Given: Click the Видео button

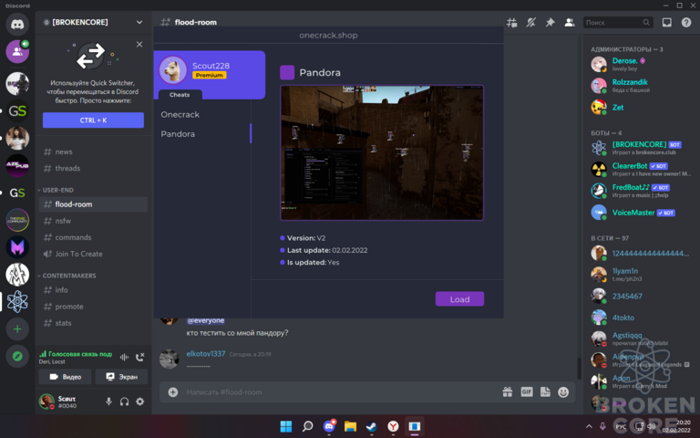Looking at the screenshot, I should click(x=66, y=377).
